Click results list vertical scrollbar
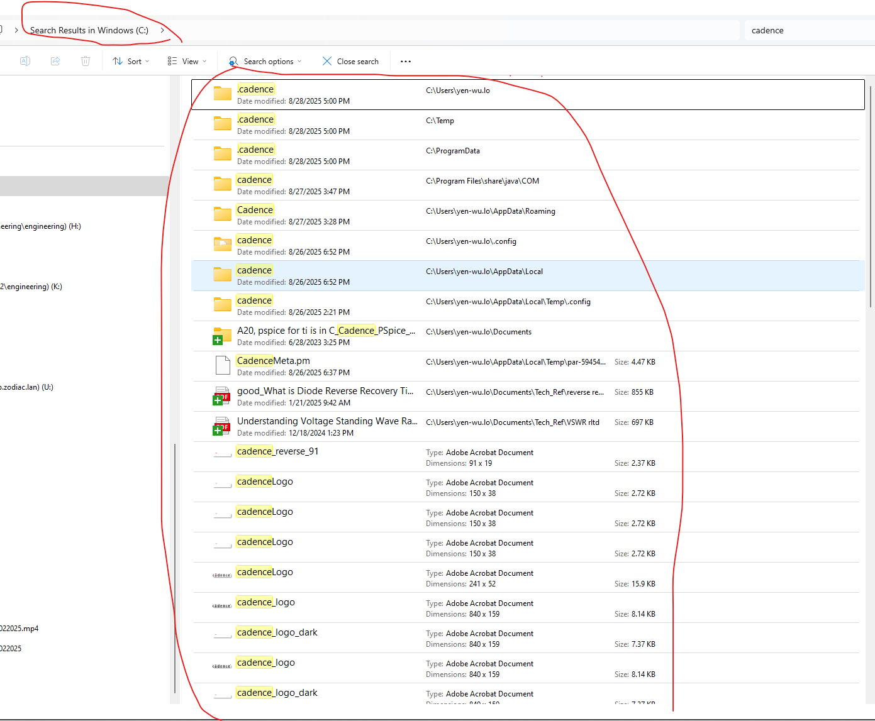Image resolution: width=875 pixels, height=721 pixels. click(871, 196)
